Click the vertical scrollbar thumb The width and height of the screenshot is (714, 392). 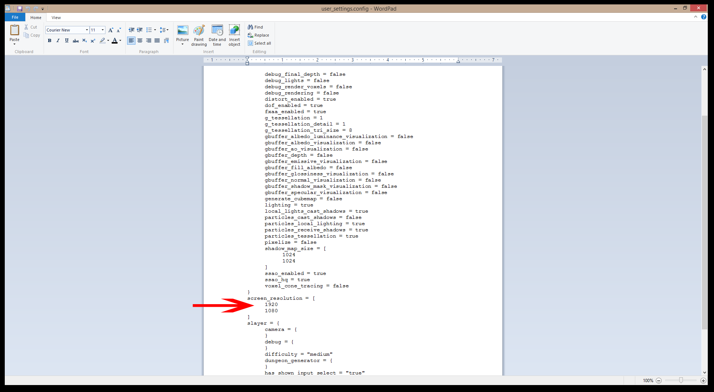[x=704, y=222]
